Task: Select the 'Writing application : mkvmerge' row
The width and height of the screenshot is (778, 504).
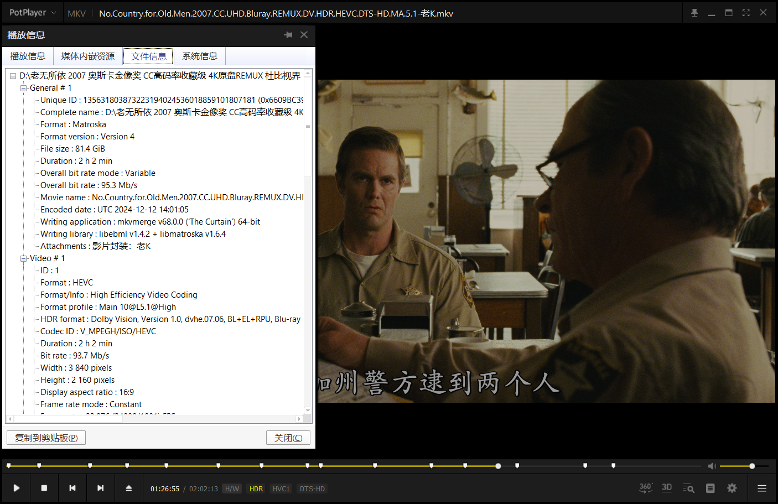Action: tap(150, 222)
